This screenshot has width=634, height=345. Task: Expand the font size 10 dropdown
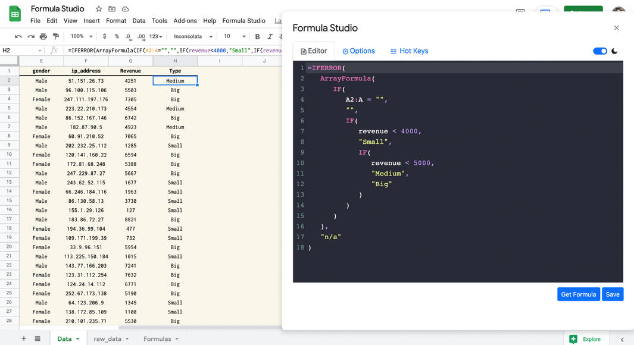pos(233,36)
